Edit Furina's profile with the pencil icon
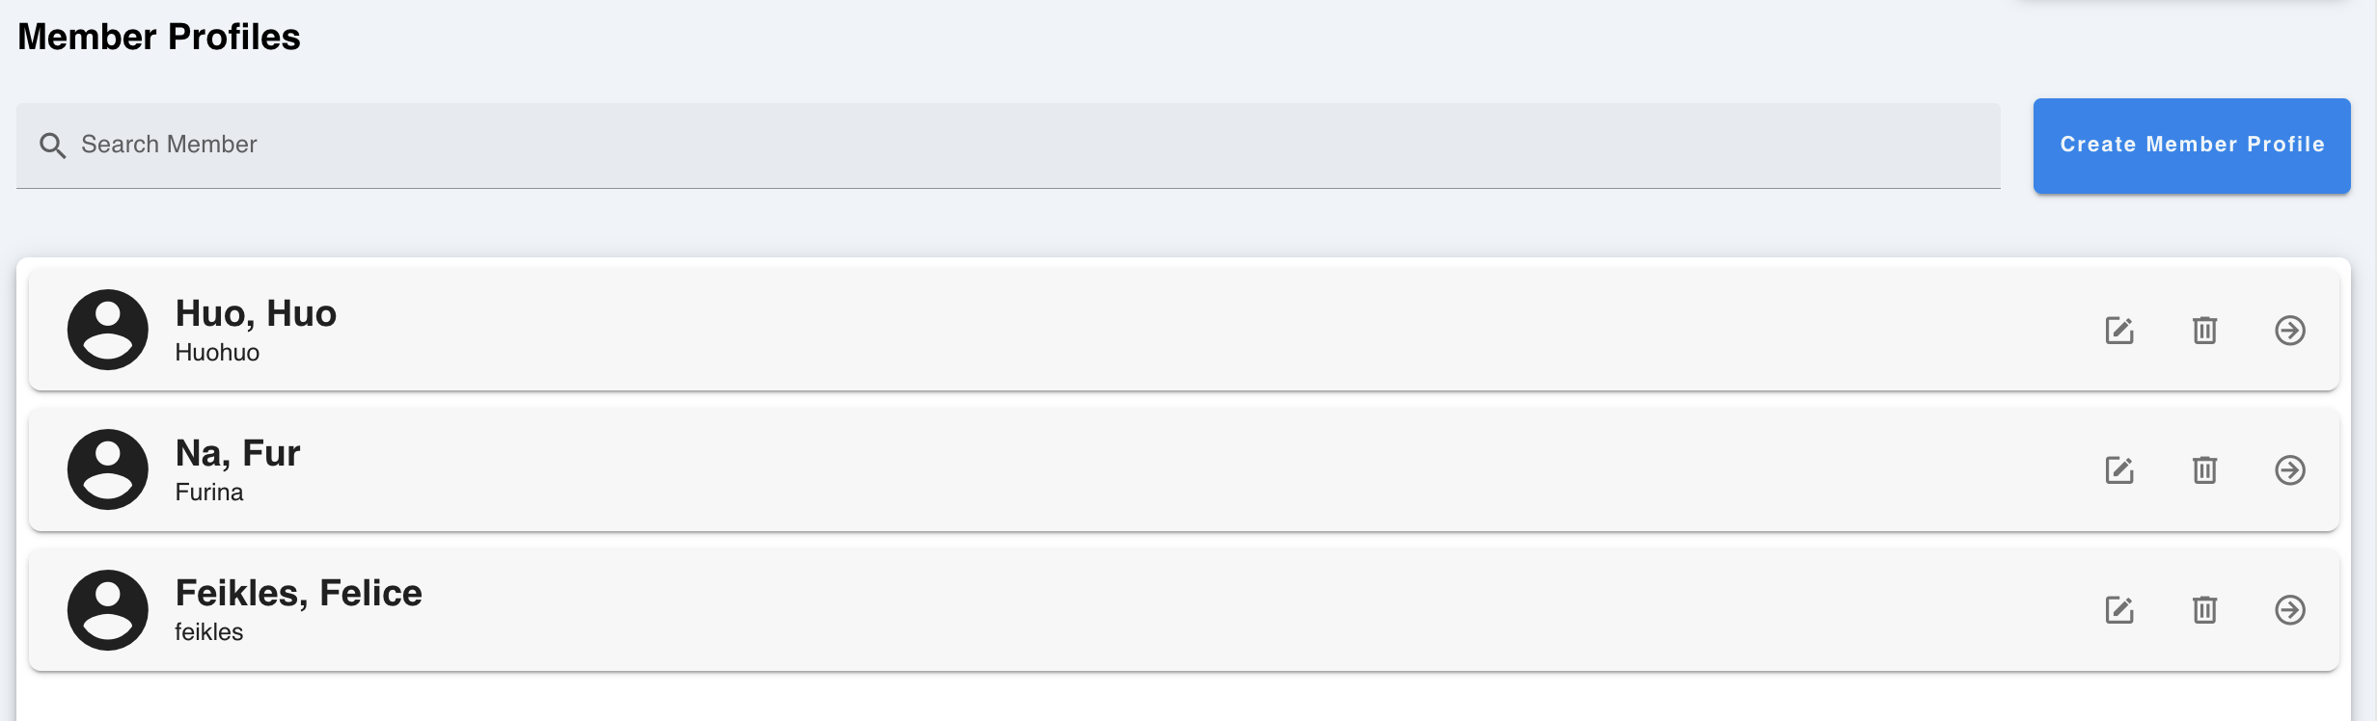 coord(2118,470)
